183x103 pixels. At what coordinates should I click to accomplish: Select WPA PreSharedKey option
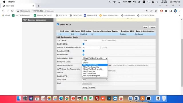click(x=95, y=65)
